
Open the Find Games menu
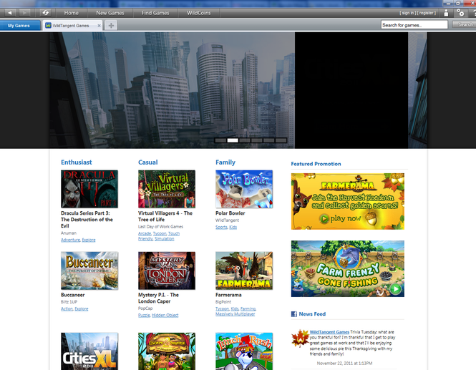[x=155, y=13]
